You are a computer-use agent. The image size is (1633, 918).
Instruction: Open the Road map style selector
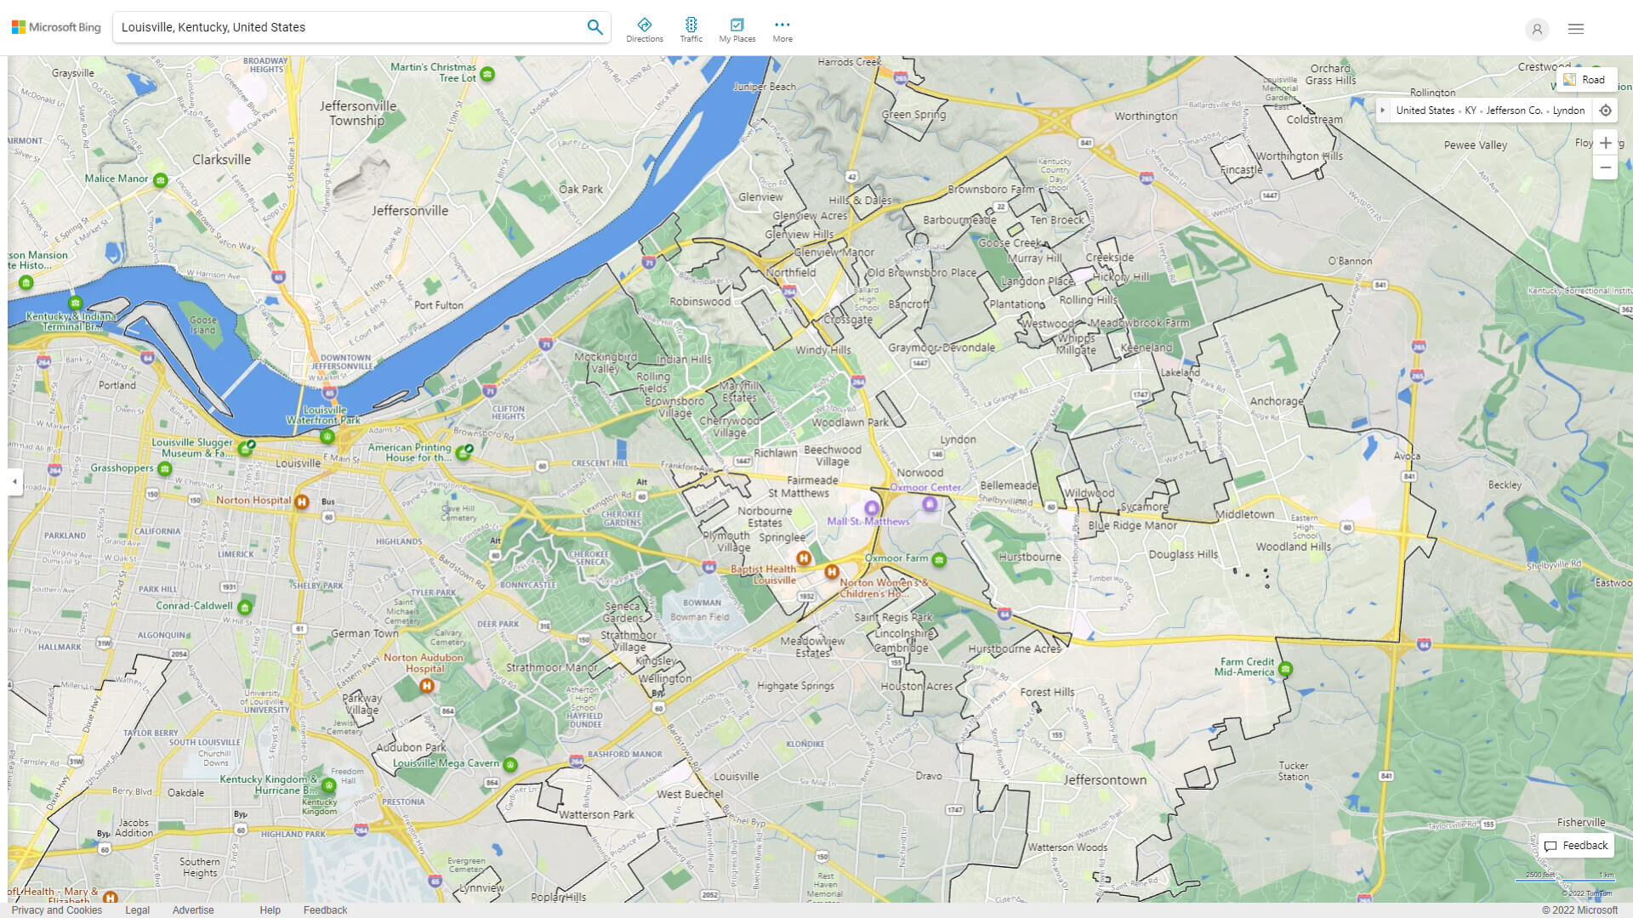point(1587,79)
